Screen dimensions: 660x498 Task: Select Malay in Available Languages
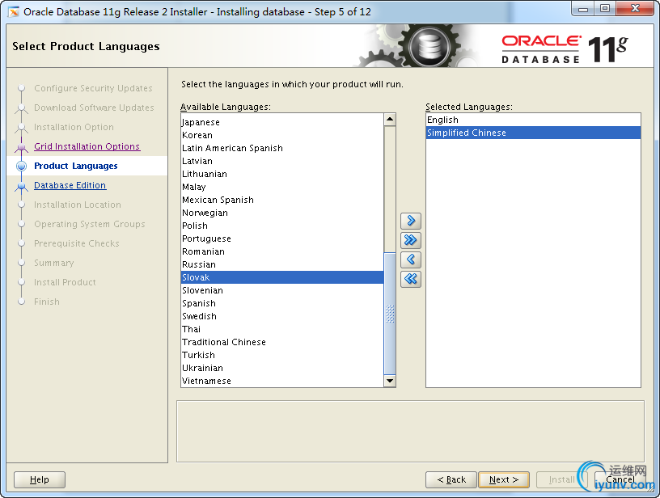pos(282,187)
